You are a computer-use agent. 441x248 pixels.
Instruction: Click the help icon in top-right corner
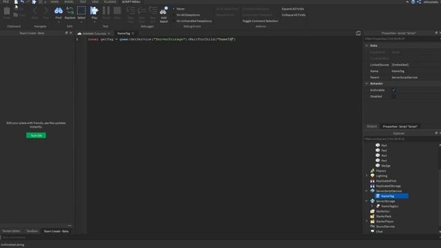pyautogui.click(x=413, y=2)
